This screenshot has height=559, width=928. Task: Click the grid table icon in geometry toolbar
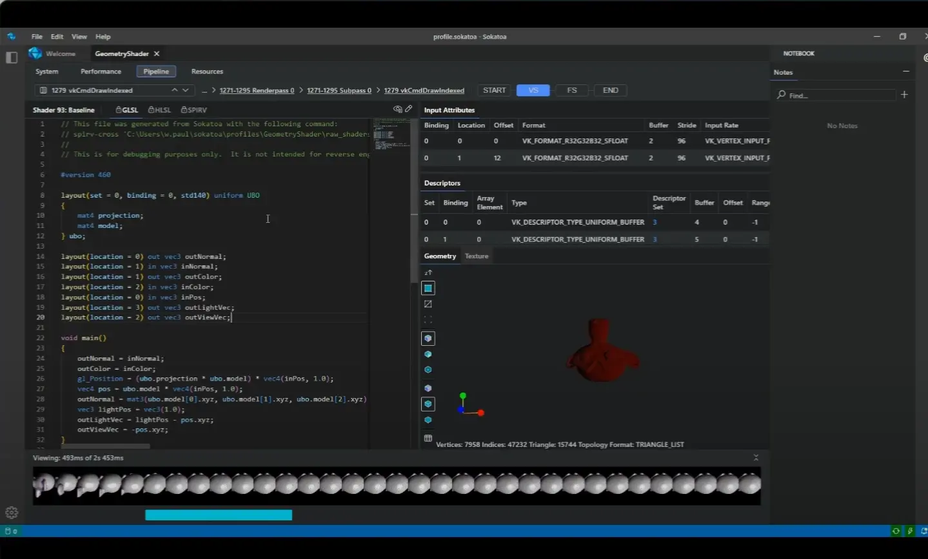tap(428, 438)
